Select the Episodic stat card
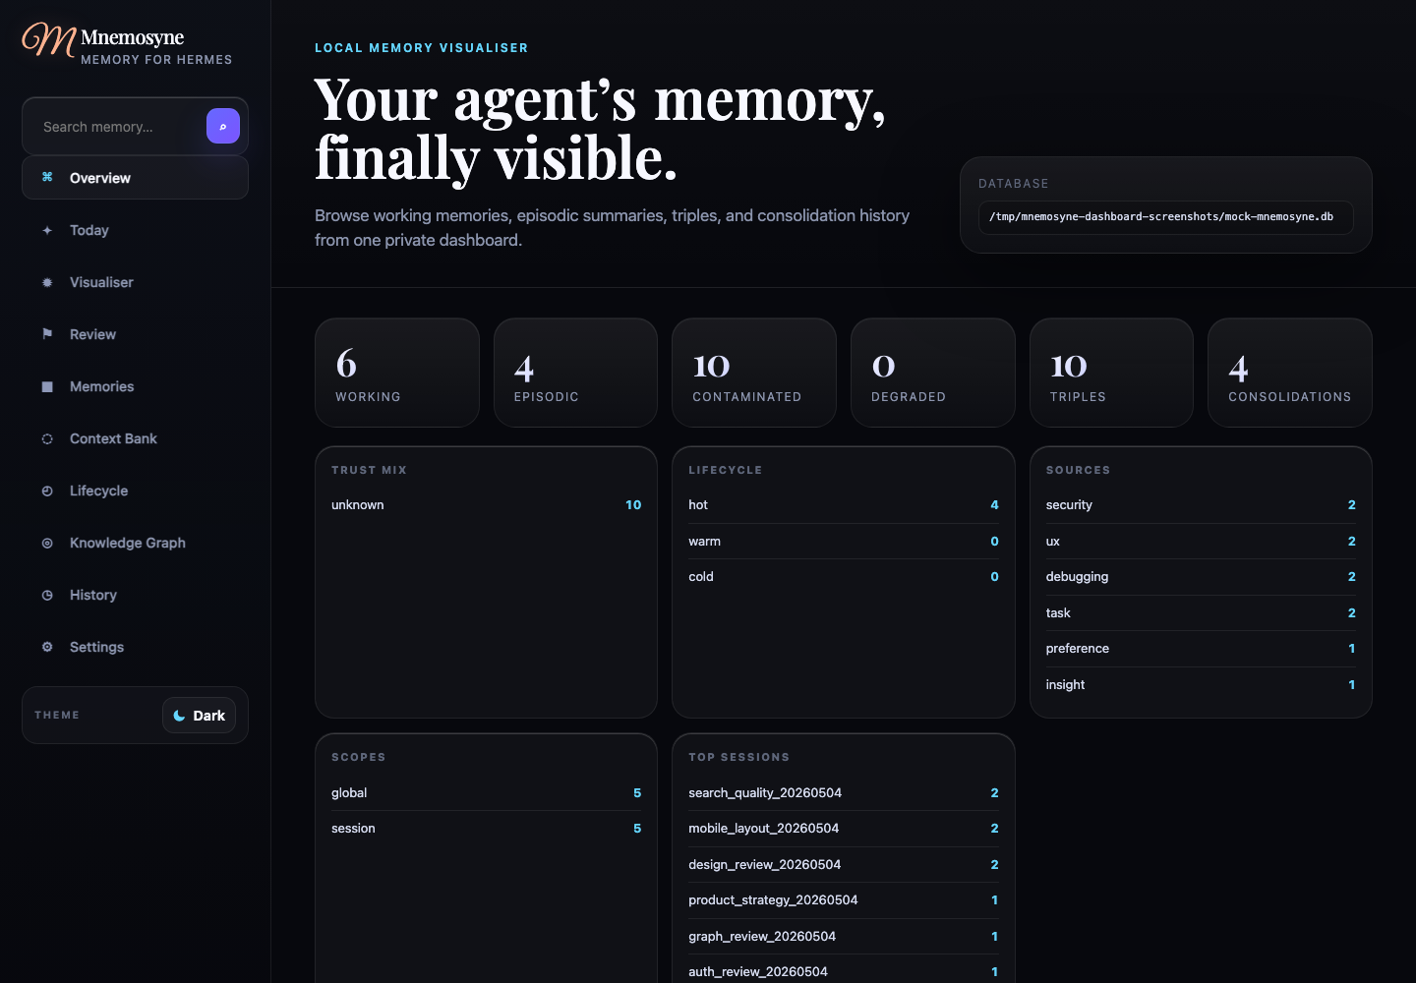 [x=575, y=373]
